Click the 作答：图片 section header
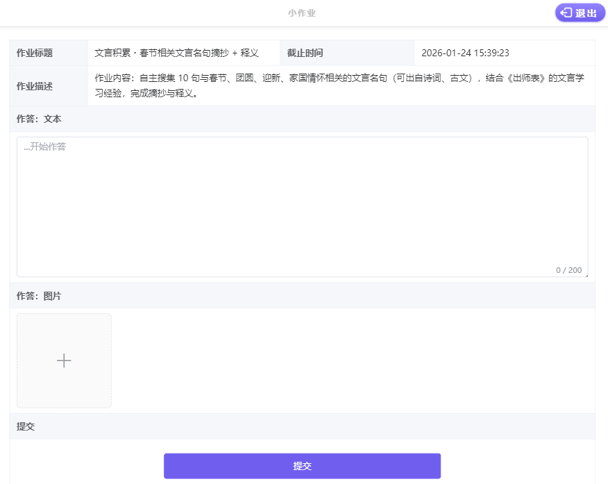Screen dimensions: 608x484 (x=39, y=296)
